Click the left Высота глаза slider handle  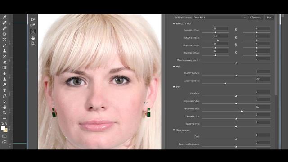pos(218,40)
